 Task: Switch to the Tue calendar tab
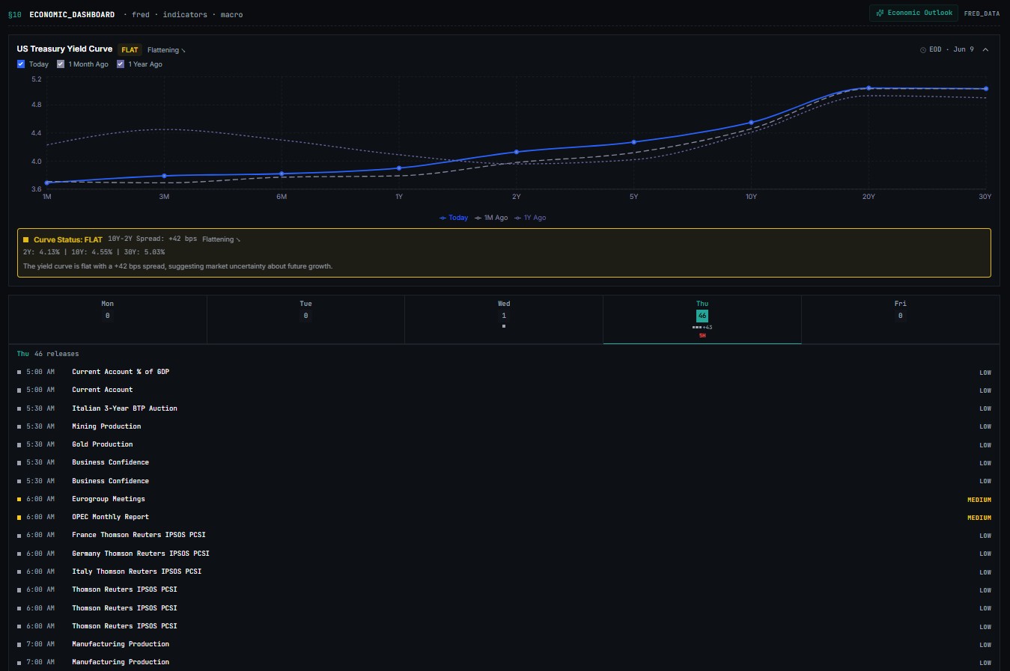click(305, 319)
